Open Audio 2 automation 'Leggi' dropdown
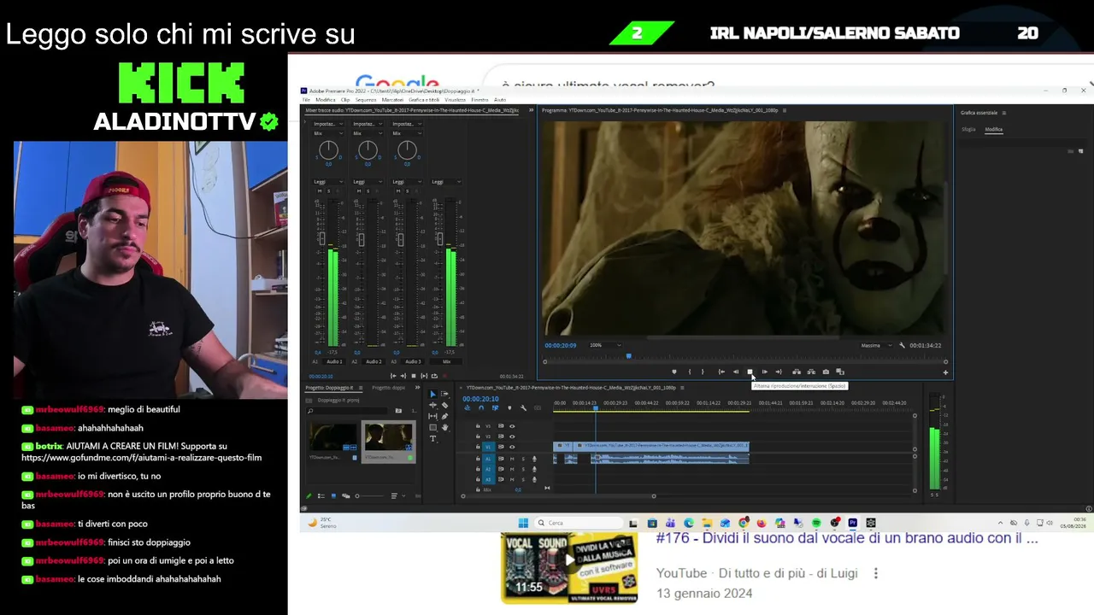This screenshot has height=615, width=1094. [x=368, y=181]
